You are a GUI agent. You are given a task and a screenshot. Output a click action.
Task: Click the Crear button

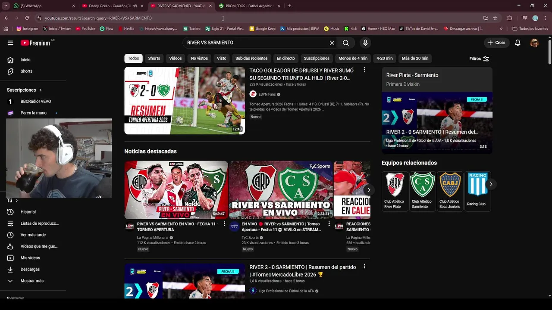click(496, 43)
